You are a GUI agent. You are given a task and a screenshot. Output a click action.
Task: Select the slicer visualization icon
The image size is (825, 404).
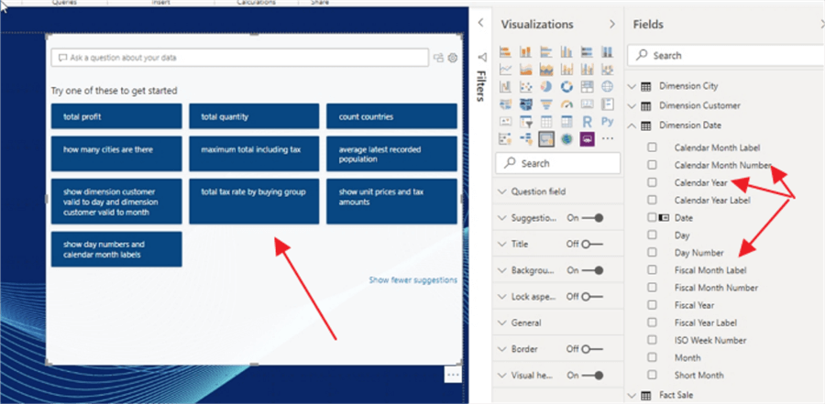[526, 122]
